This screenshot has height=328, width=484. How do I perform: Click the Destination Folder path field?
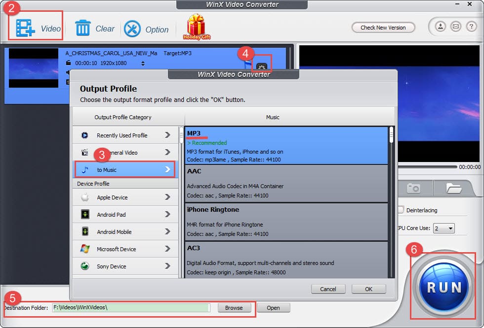click(131, 308)
